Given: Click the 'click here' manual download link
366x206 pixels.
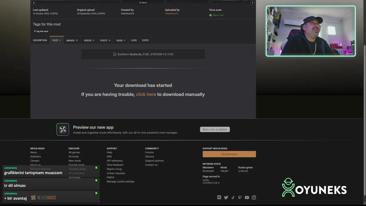Looking at the screenshot, I should tap(146, 94).
